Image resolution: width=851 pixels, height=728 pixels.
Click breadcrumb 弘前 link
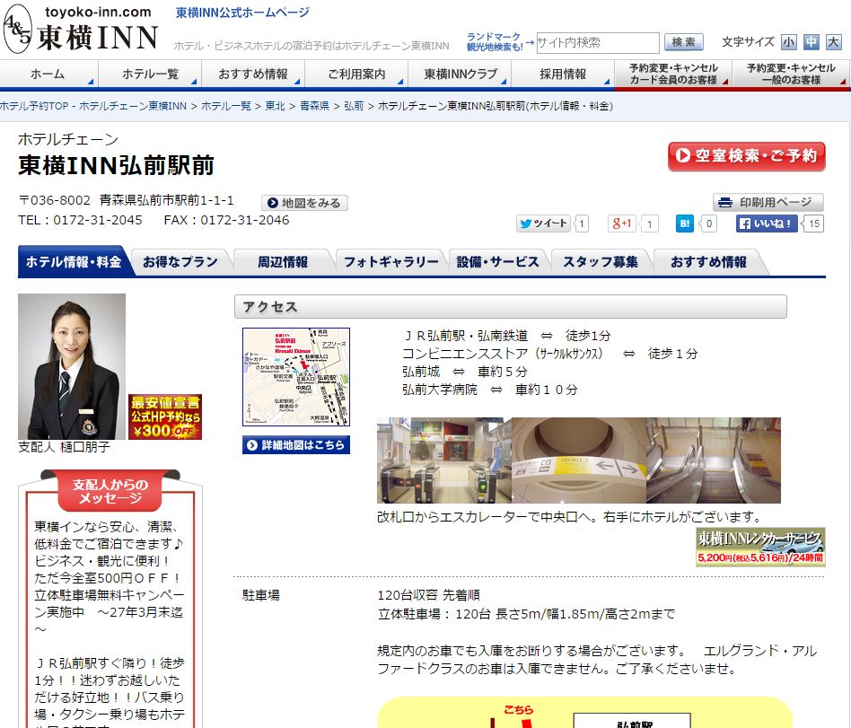pyautogui.click(x=354, y=106)
